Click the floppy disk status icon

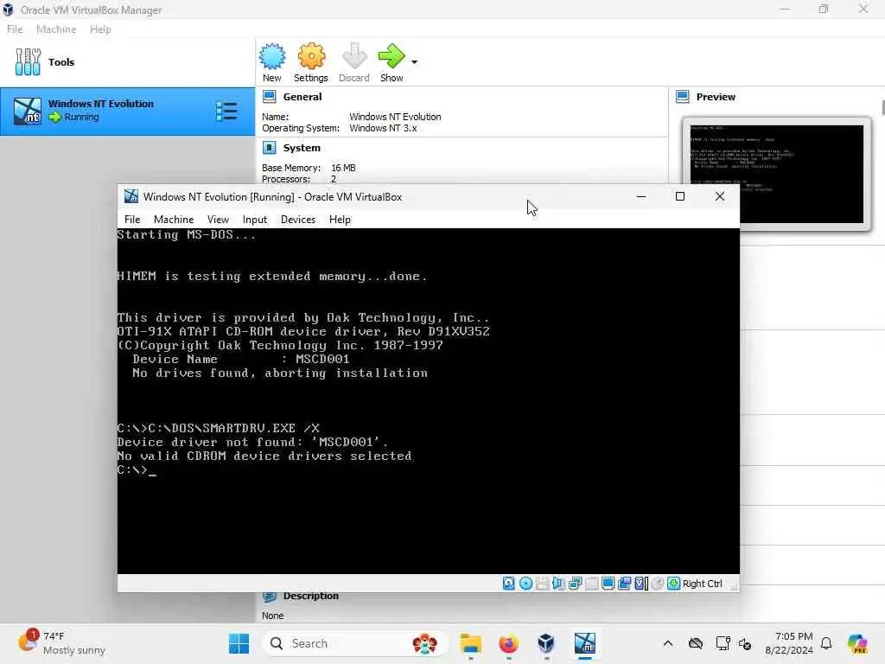(x=542, y=584)
